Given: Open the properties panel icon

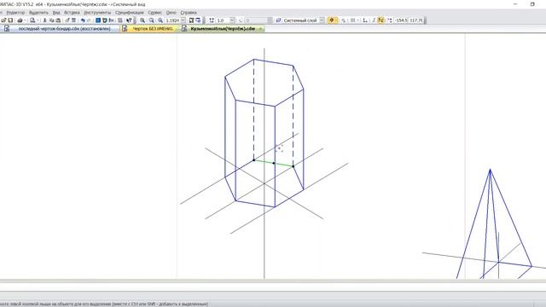Looking at the screenshot, I should click(x=73, y=20).
